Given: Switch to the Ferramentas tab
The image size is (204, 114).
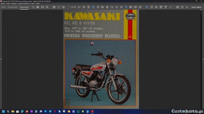Looking at the screenshot, I should 13,7.
